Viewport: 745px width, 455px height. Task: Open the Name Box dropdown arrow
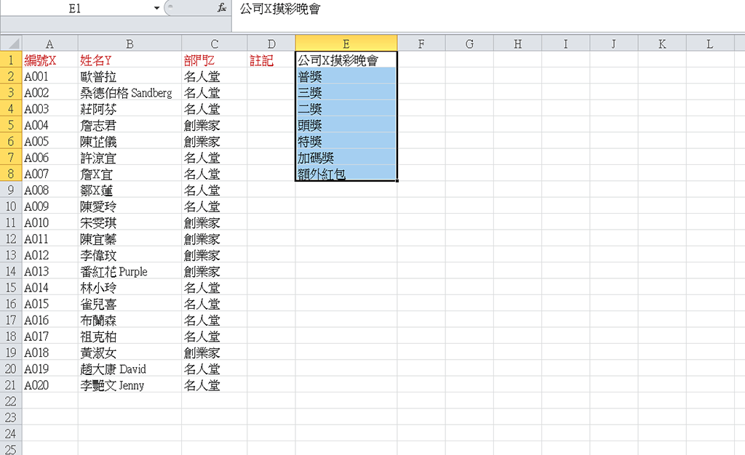point(156,9)
